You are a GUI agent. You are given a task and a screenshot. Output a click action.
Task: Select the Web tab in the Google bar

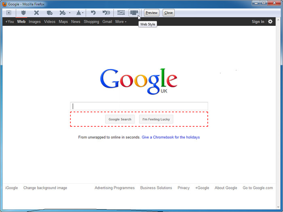tap(21, 22)
